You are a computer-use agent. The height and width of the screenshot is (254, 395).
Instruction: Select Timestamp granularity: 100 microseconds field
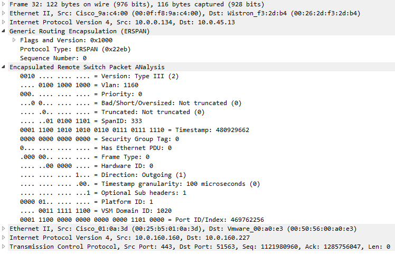click(x=140, y=184)
